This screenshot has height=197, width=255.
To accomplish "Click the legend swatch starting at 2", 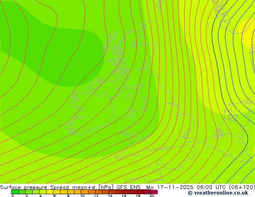I will pos(29,192).
